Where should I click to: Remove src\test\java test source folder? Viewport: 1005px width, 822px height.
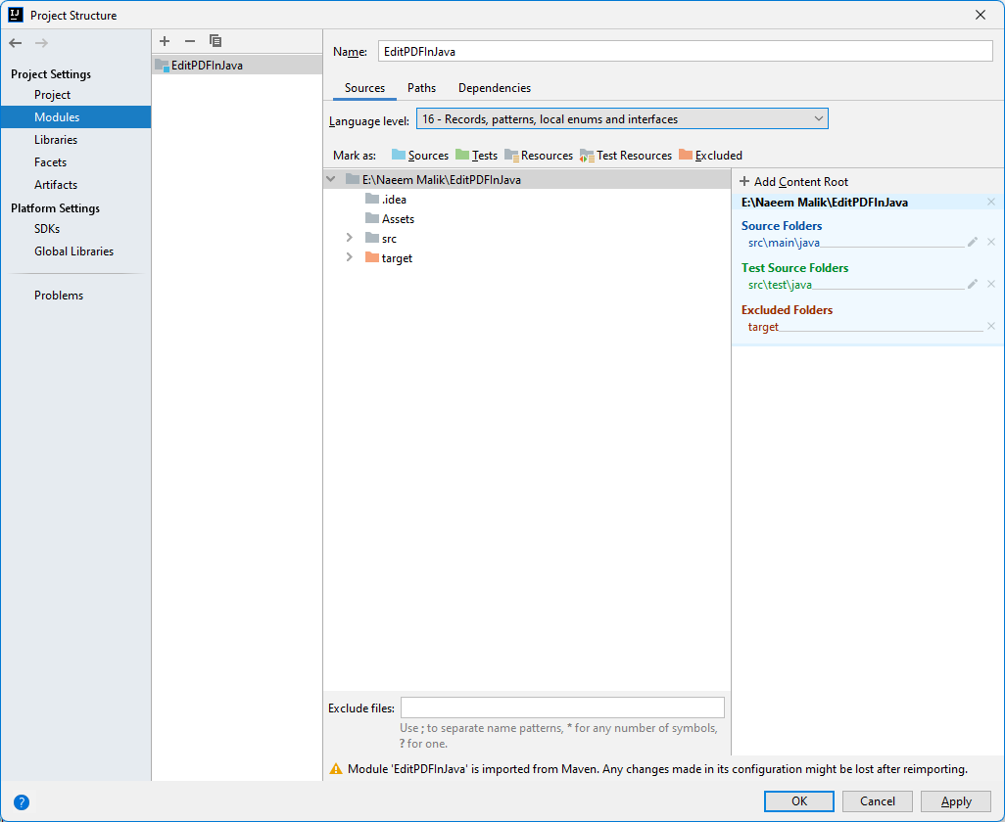pyautogui.click(x=991, y=284)
